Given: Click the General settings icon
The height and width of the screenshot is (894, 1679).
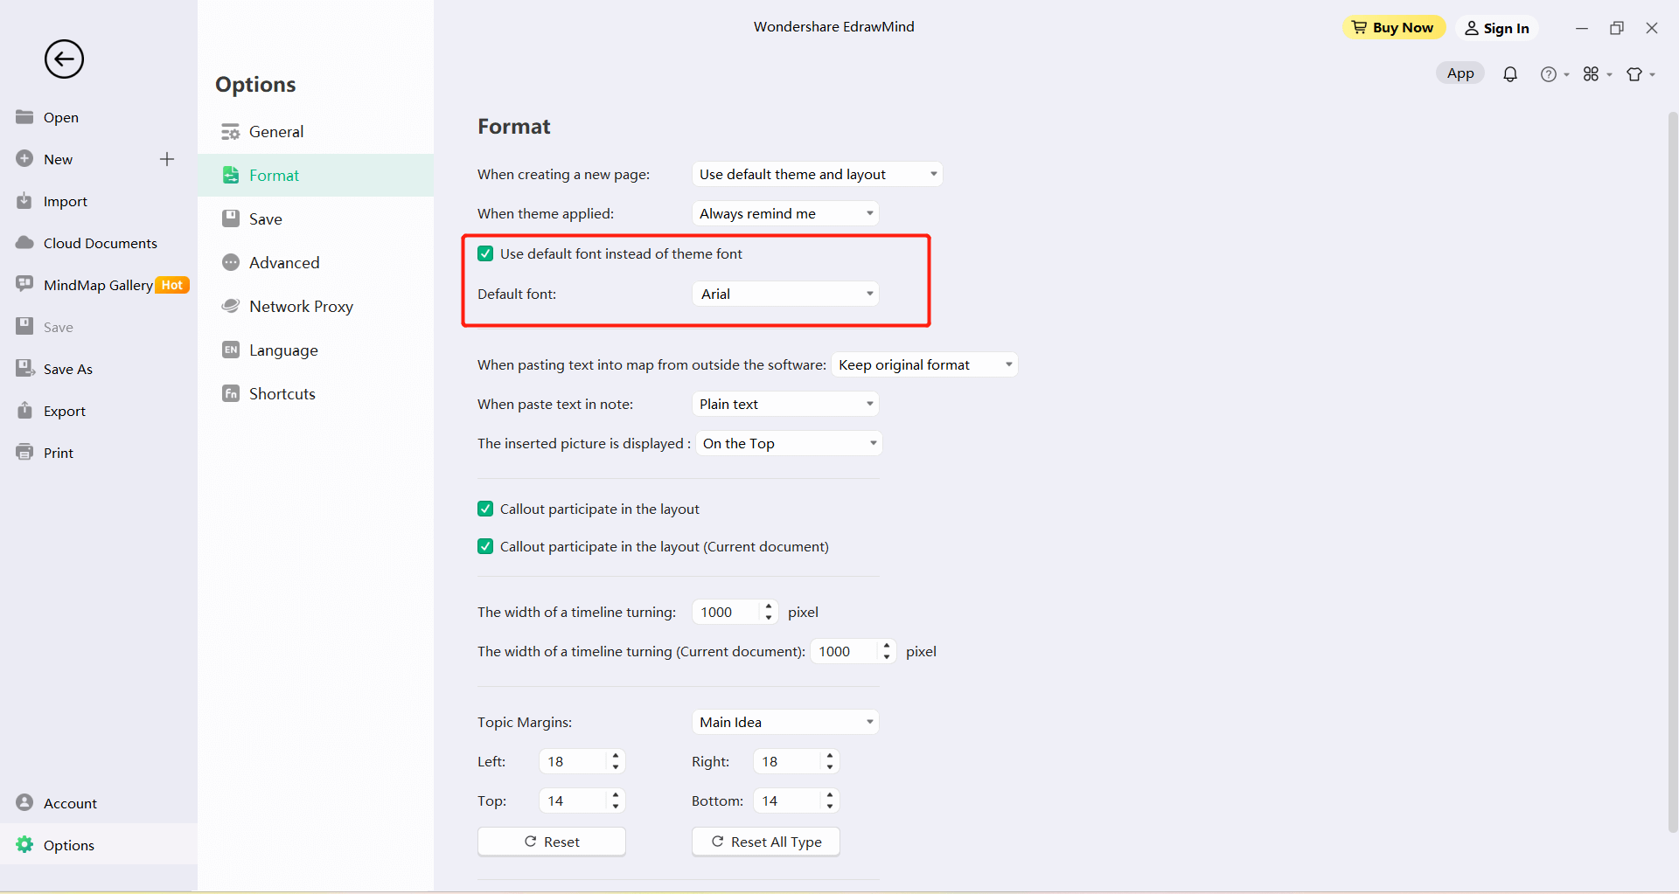Looking at the screenshot, I should [x=231, y=132].
